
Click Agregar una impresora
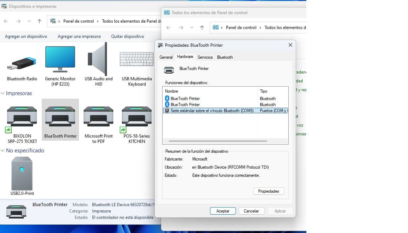(x=79, y=36)
